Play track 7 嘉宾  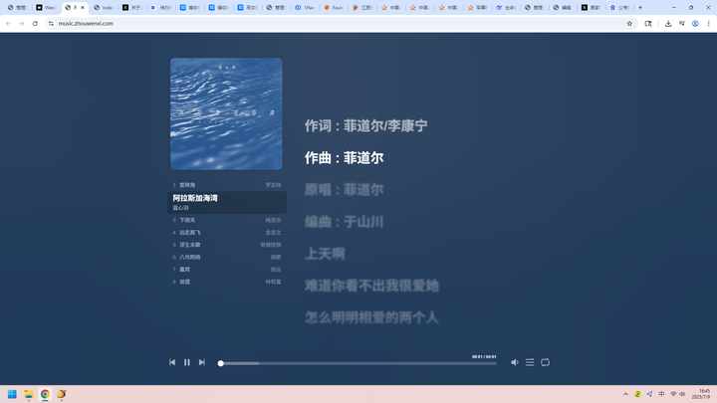point(227,270)
